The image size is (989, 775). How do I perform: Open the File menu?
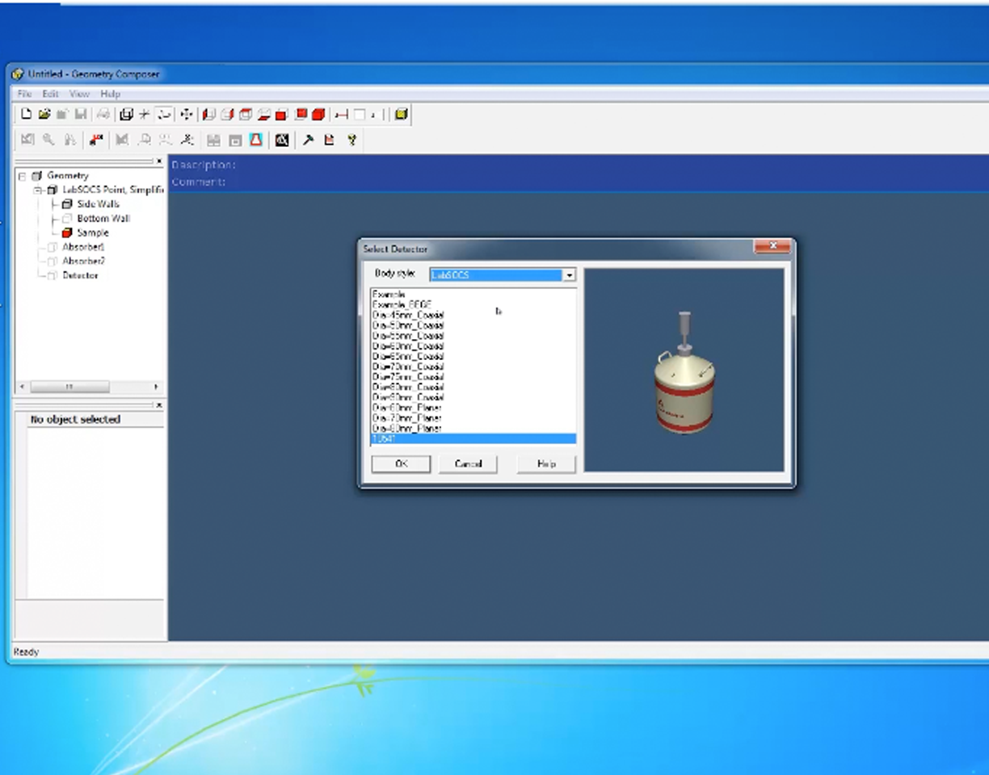(x=24, y=94)
